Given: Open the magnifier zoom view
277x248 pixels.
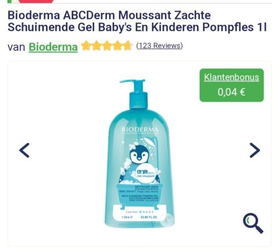Looking at the screenshot, I should [253, 223].
